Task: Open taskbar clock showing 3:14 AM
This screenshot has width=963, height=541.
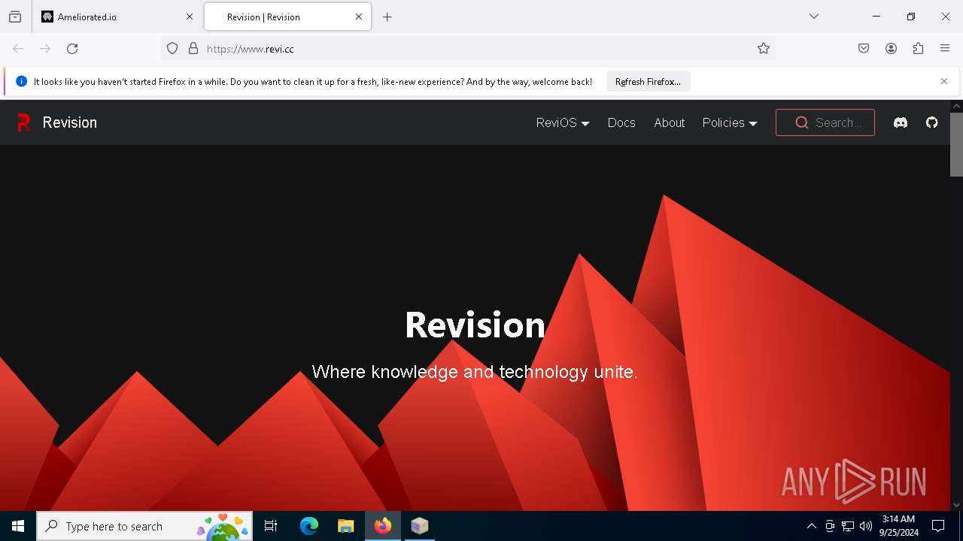Action: tap(899, 526)
